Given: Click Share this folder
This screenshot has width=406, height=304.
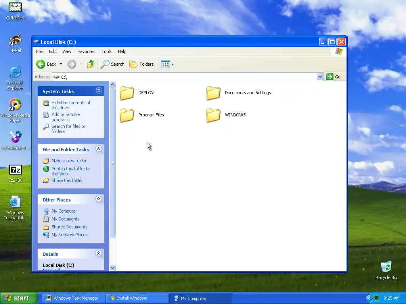Looking at the screenshot, I should click(x=67, y=180).
